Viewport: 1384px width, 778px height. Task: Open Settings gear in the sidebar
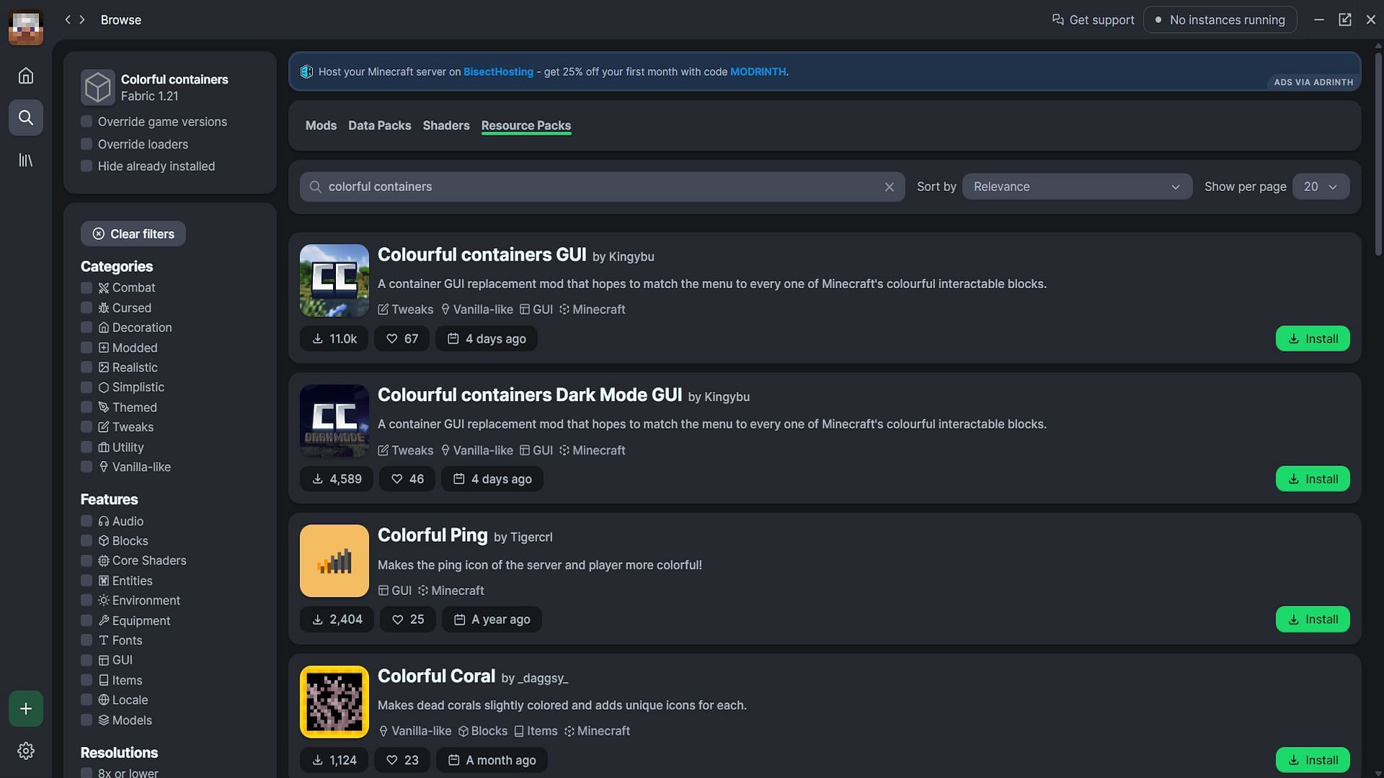(x=26, y=751)
